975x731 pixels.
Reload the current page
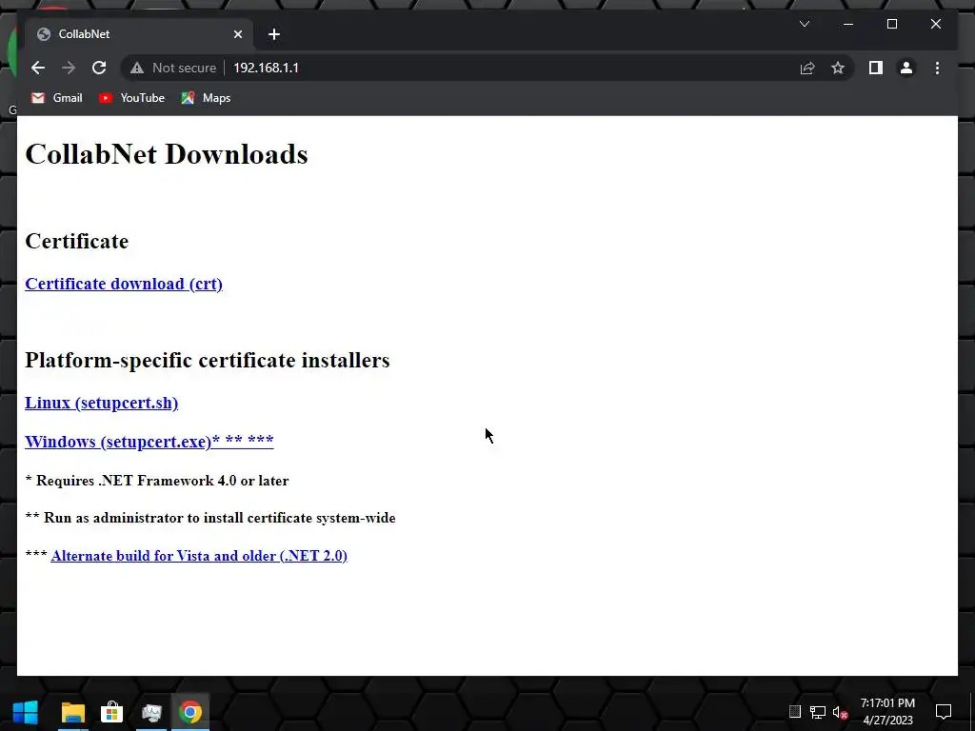[99, 68]
